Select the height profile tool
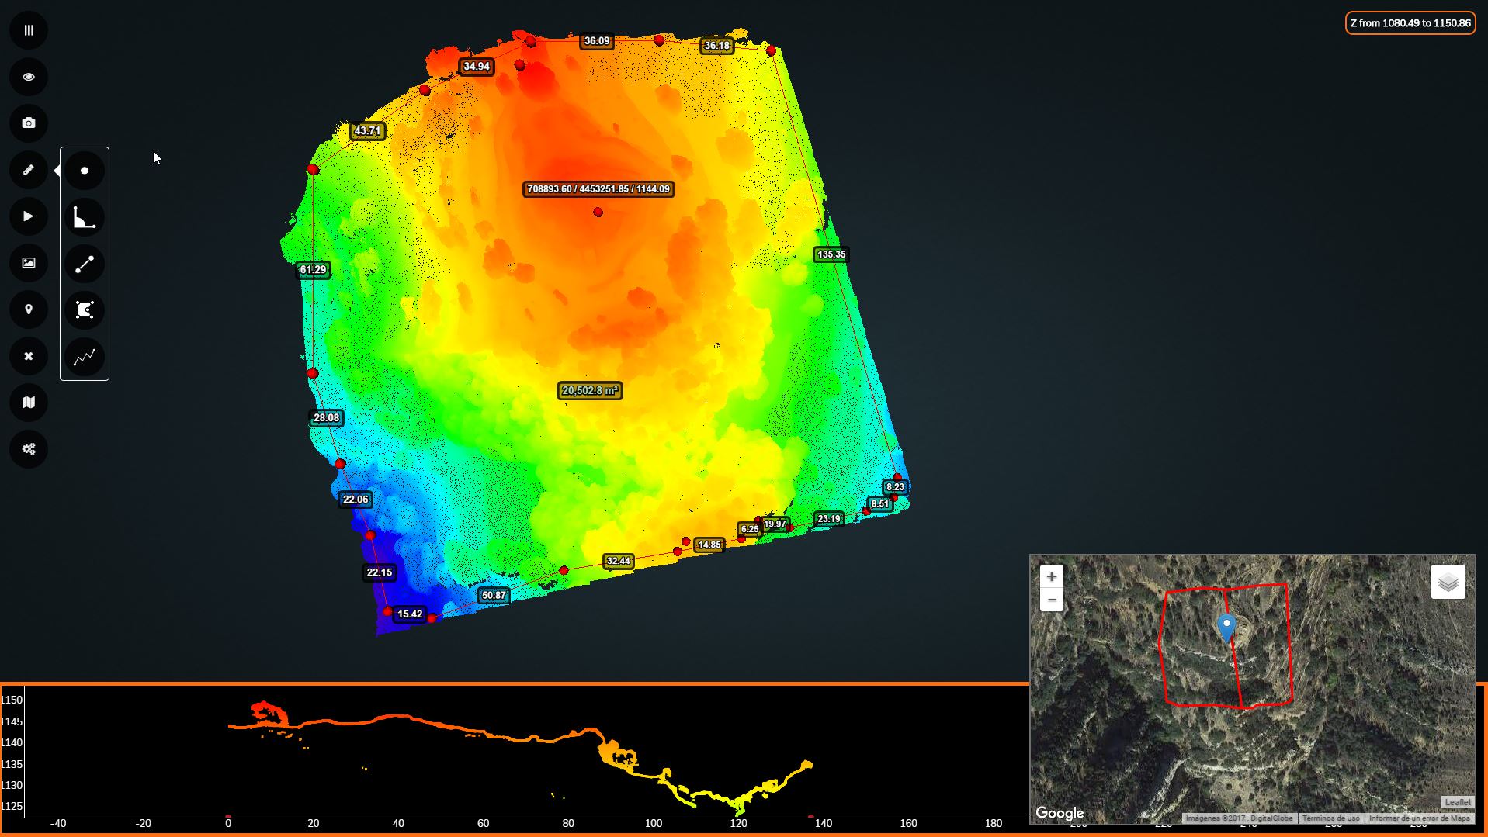Viewport: 1488px width, 837px height. click(x=85, y=357)
